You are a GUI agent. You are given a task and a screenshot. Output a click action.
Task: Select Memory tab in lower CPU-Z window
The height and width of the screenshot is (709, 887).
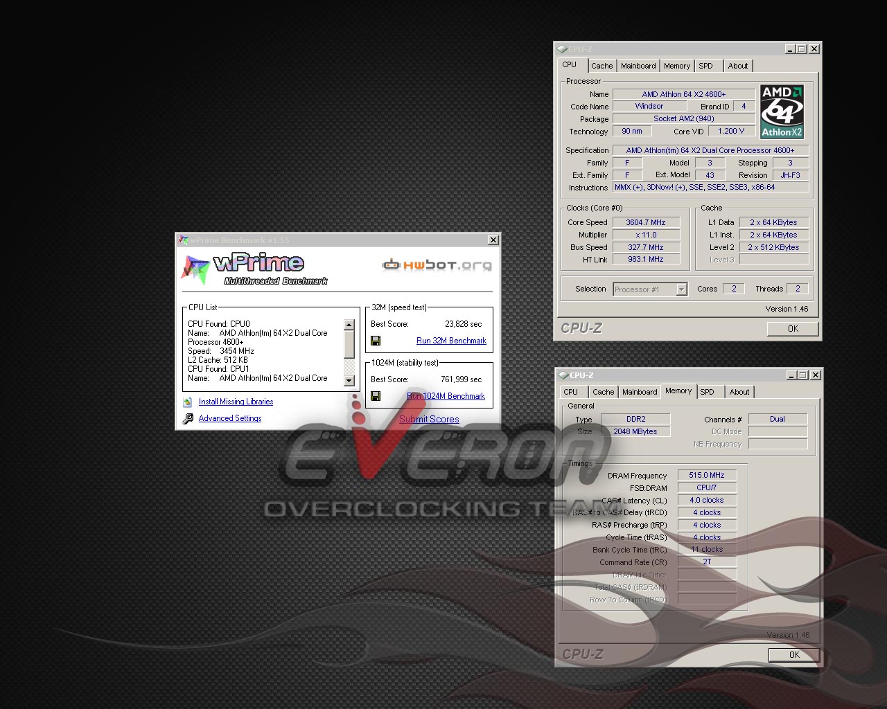coord(678,391)
